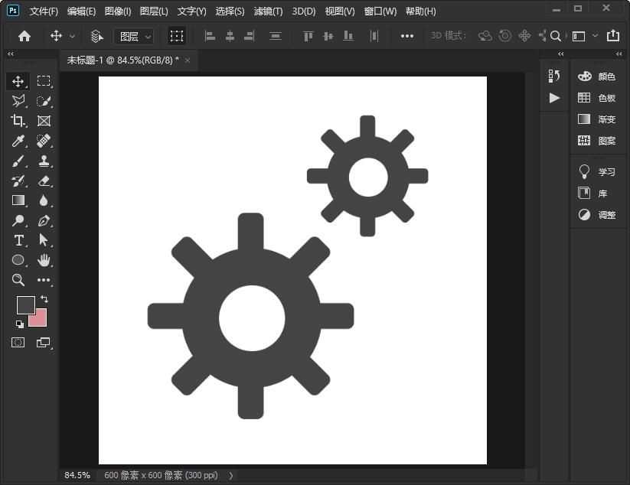Toggle Show Transform Controls
Screen dimensions: 630x485
point(177,36)
